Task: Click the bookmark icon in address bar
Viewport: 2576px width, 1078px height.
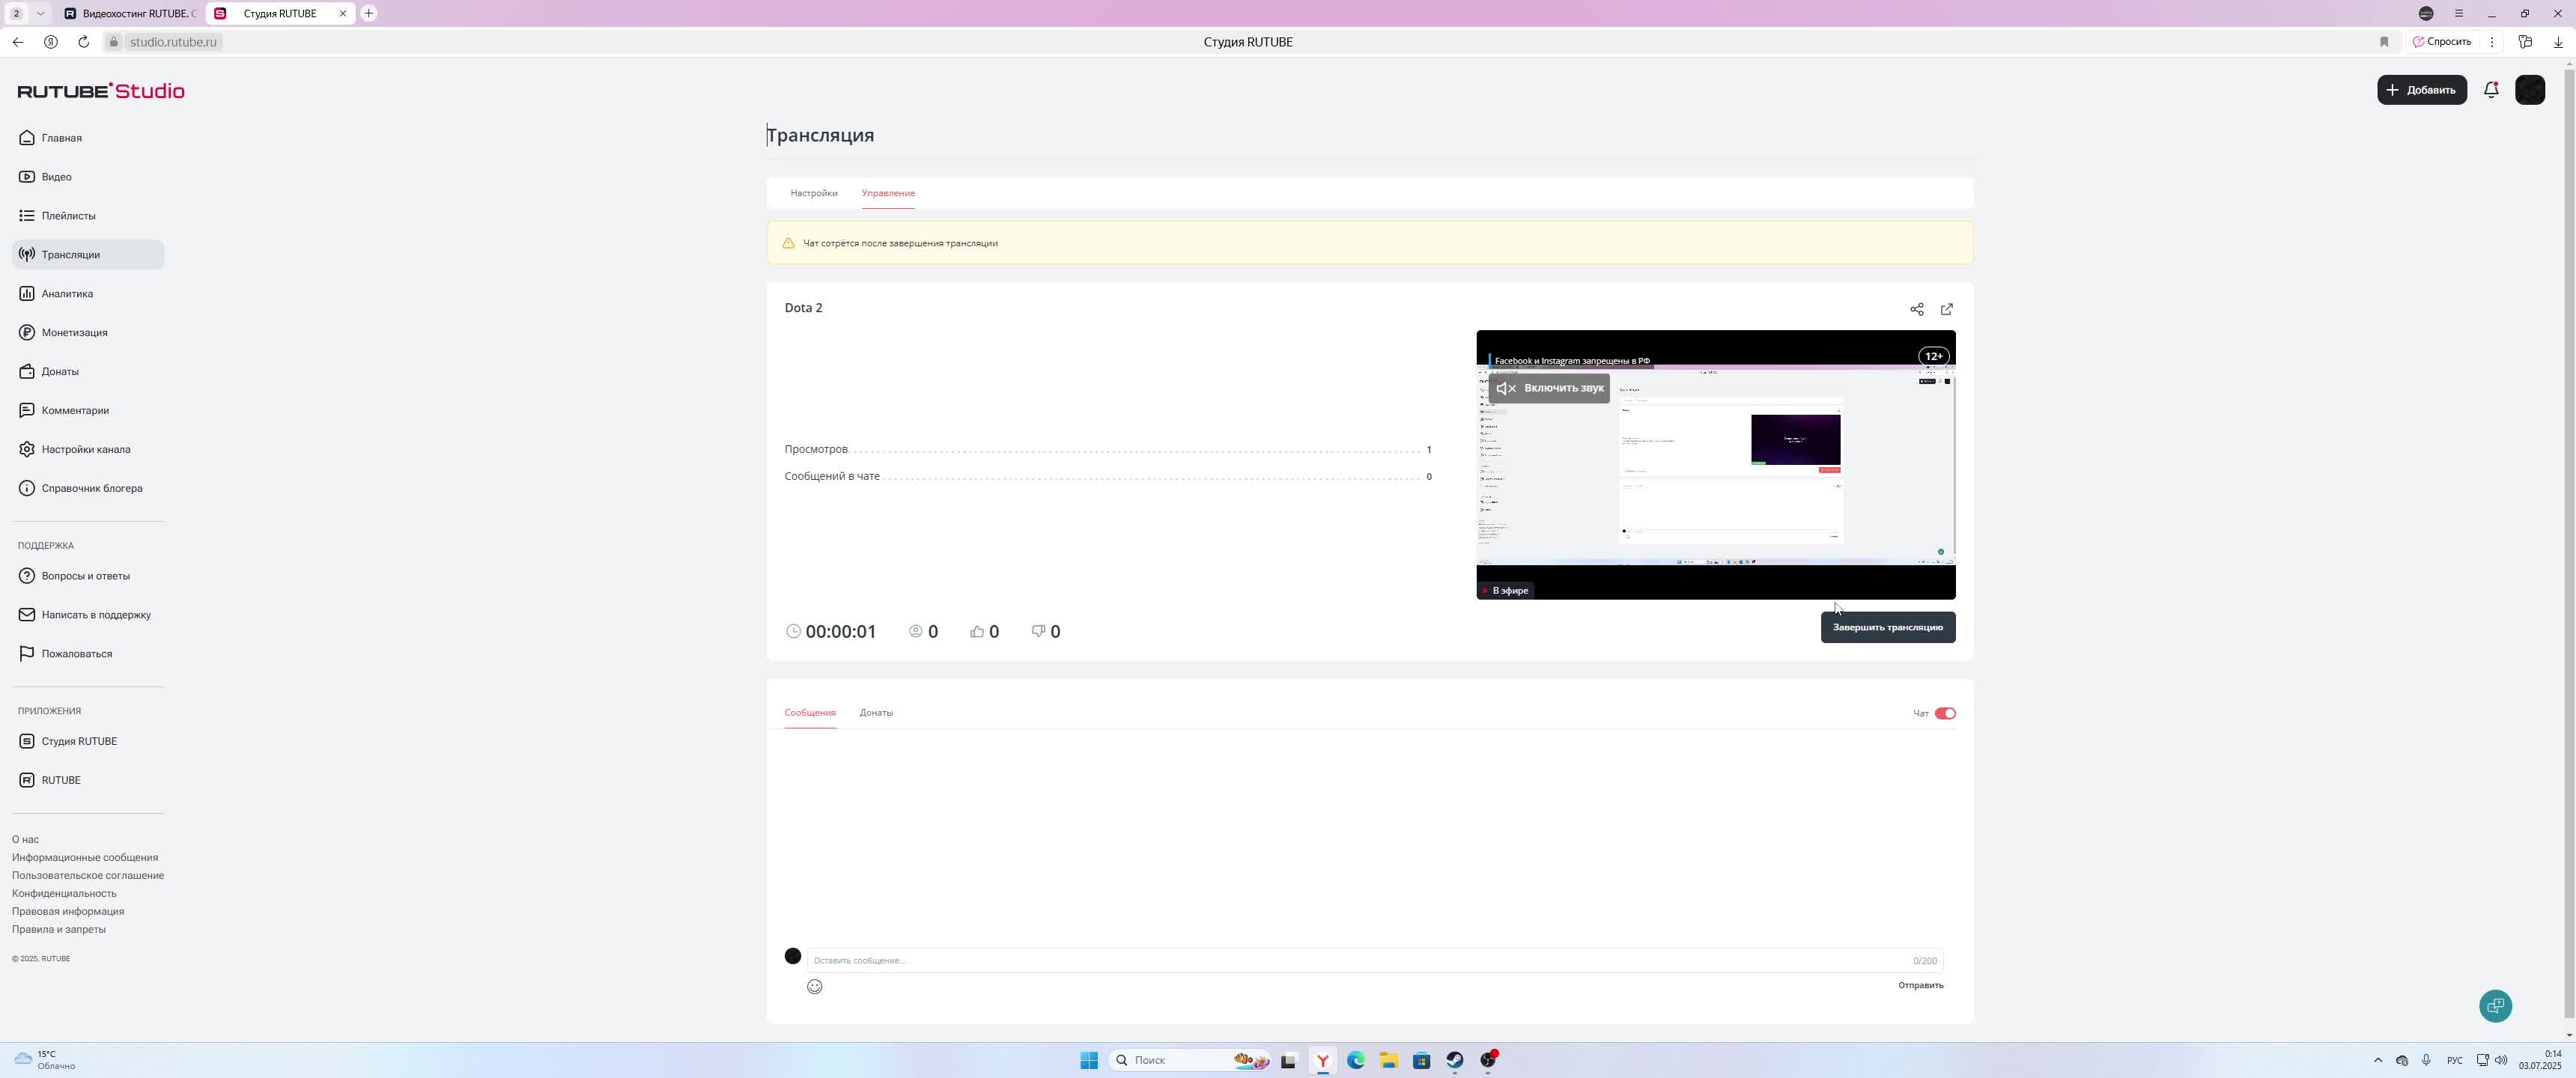Action: tap(2384, 42)
